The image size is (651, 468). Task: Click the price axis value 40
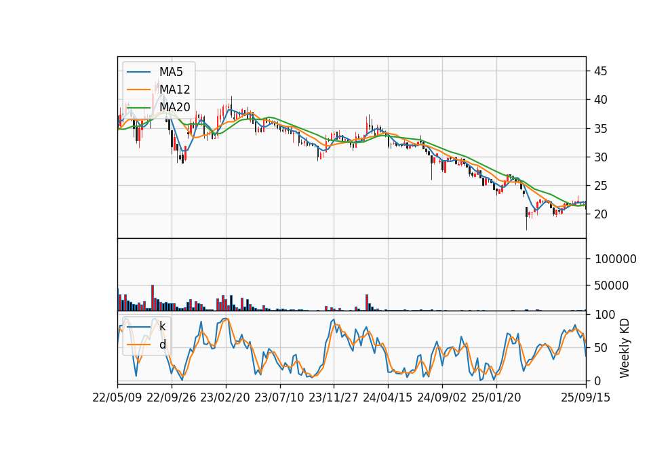pyautogui.click(x=600, y=100)
